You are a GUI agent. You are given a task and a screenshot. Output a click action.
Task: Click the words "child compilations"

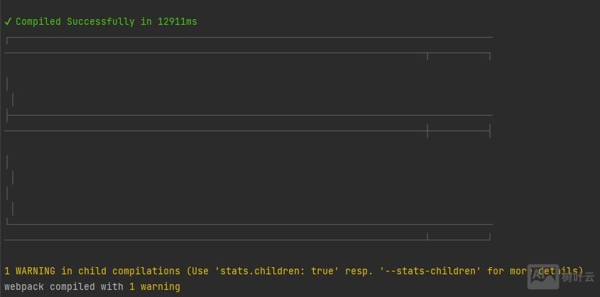129,271
